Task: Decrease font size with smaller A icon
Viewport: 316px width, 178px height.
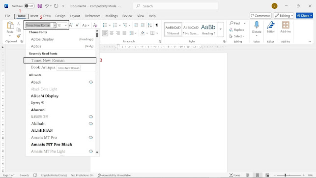Action: point(77,25)
